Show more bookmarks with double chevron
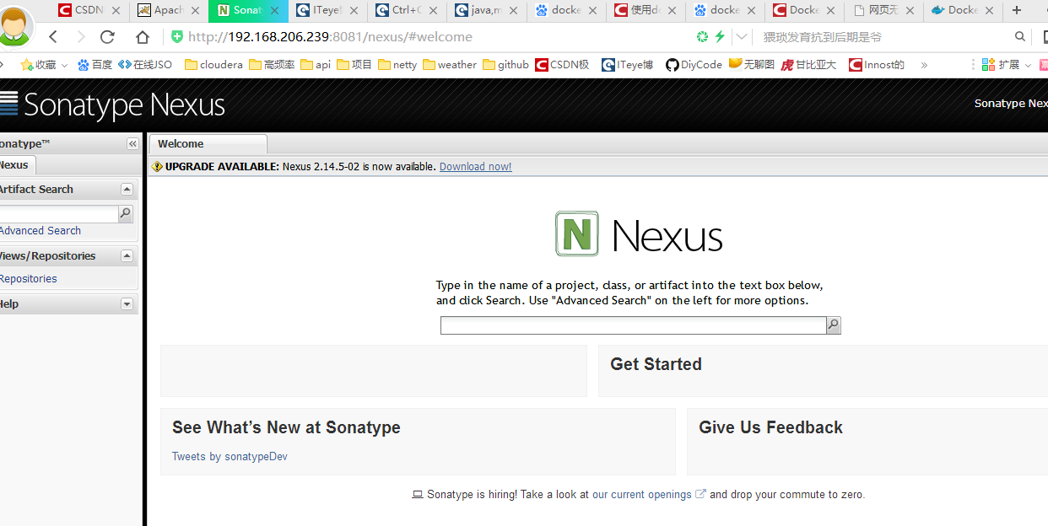Image resolution: width=1048 pixels, height=526 pixels. pyautogui.click(x=924, y=65)
